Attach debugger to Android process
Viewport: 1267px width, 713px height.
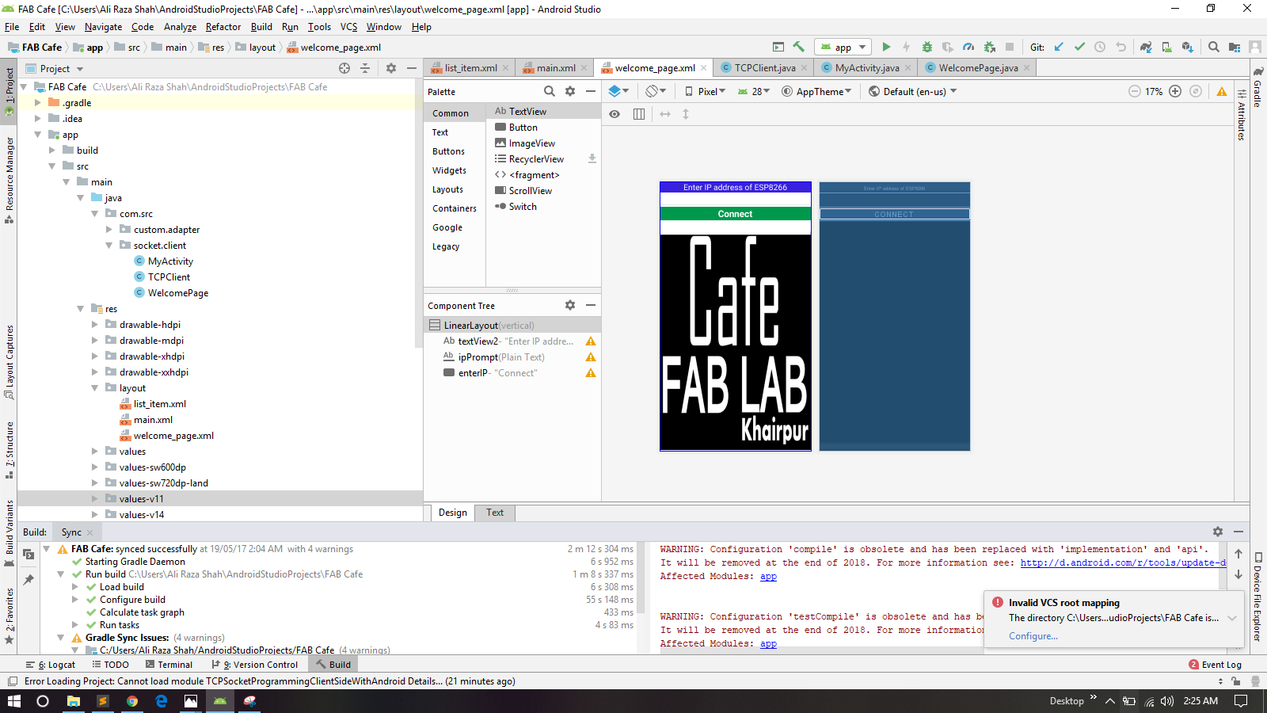[989, 47]
